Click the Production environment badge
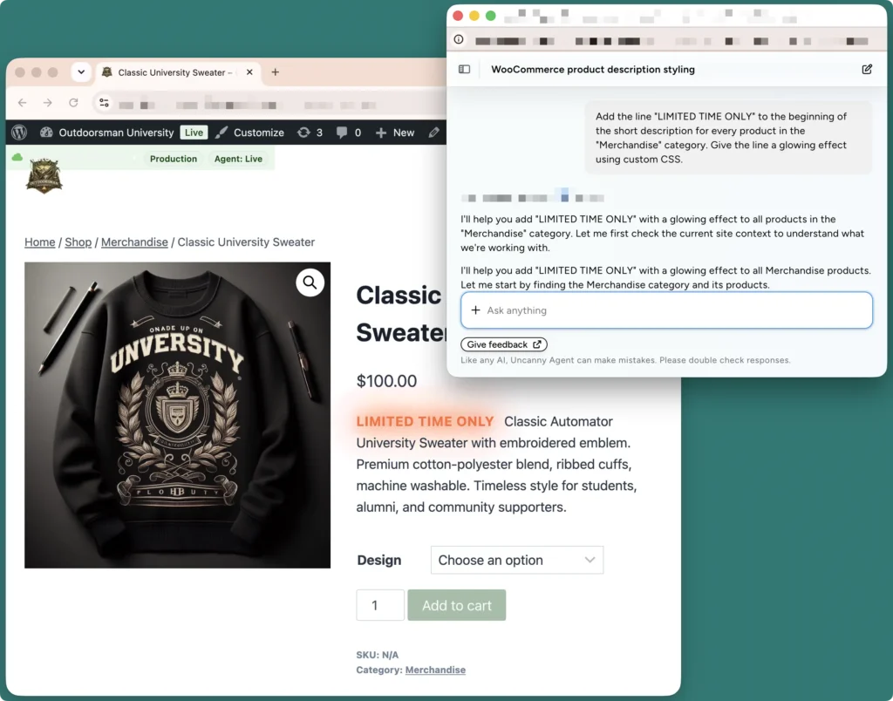The width and height of the screenshot is (893, 701). (x=174, y=159)
